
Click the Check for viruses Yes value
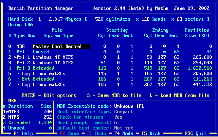[x=118, y=117]
